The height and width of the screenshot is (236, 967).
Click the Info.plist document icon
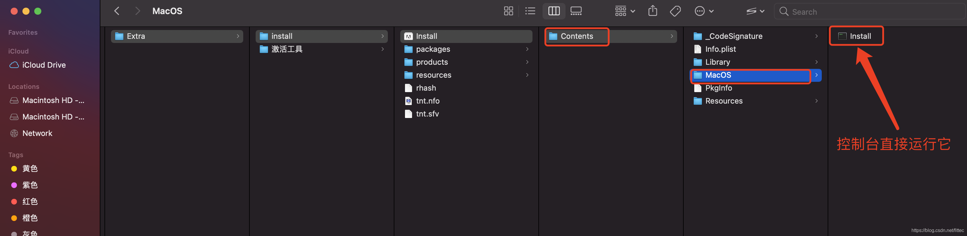click(x=698, y=49)
